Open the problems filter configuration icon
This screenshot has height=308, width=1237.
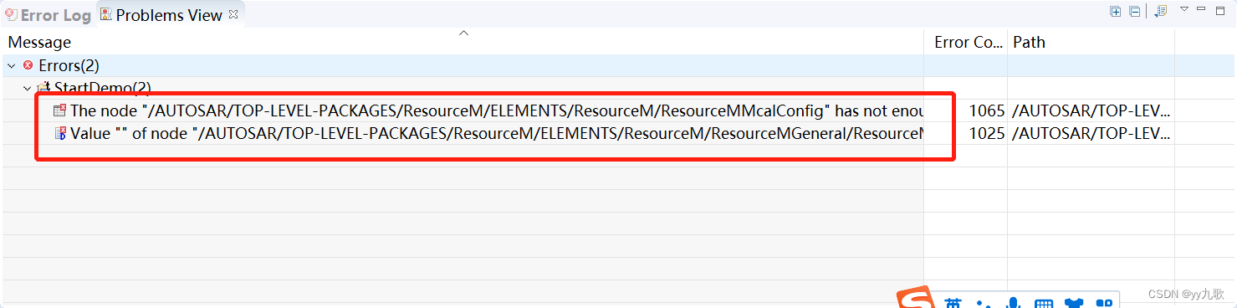click(x=1161, y=11)
